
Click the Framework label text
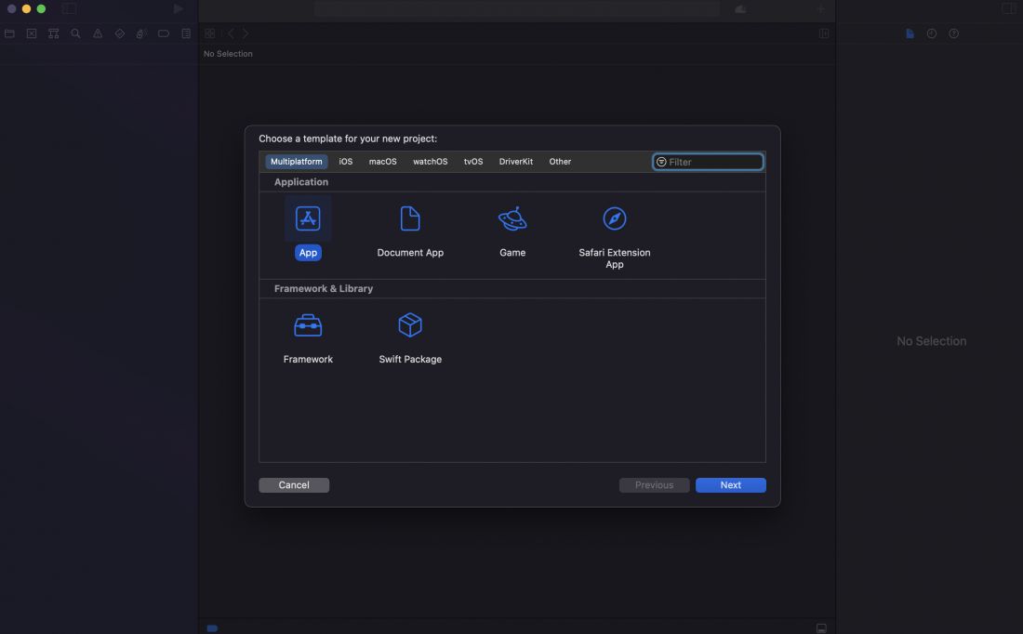tap(308, 360)
